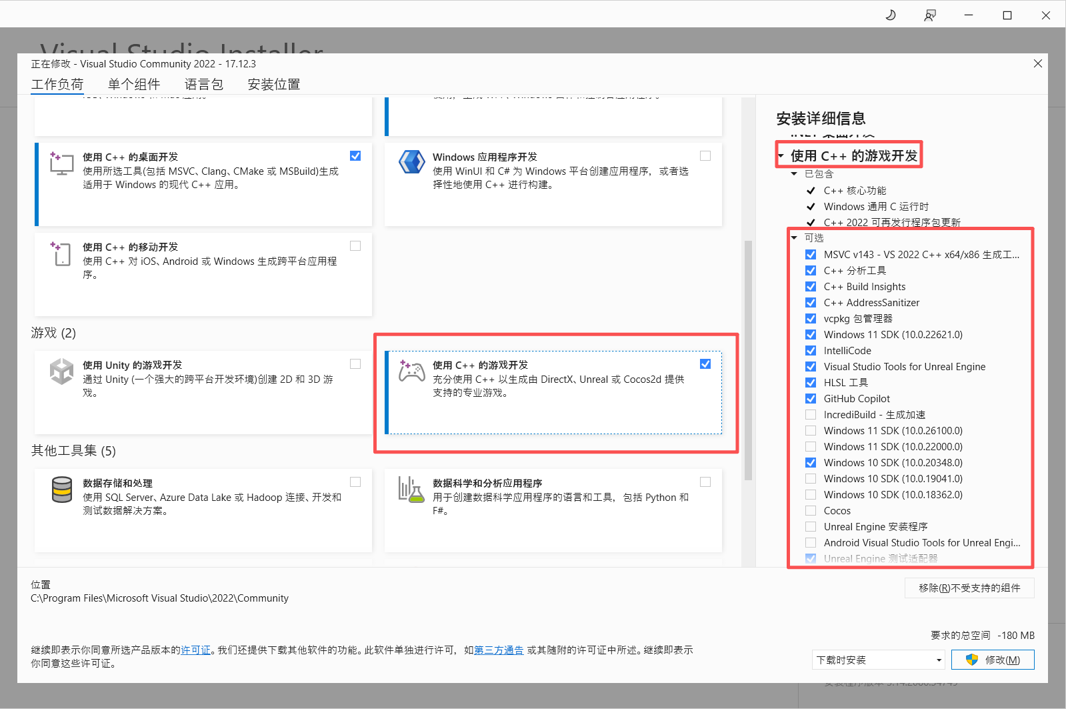Collapse the C++ game development details section
This screenshot has width=1066, height=709.
click(x=781, y=156)
